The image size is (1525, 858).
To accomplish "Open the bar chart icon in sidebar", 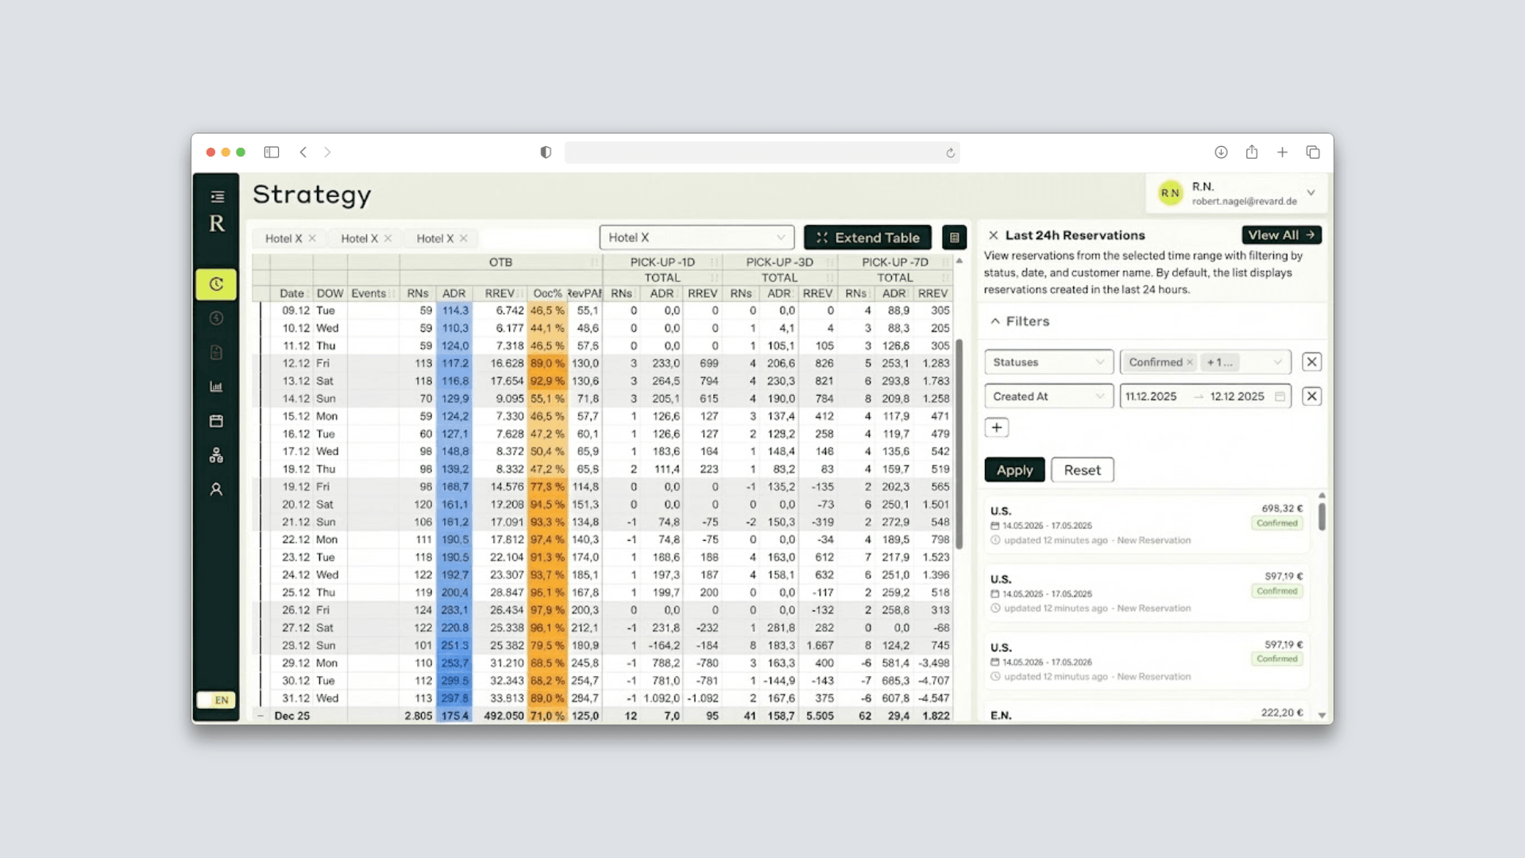I will (216, 387).
